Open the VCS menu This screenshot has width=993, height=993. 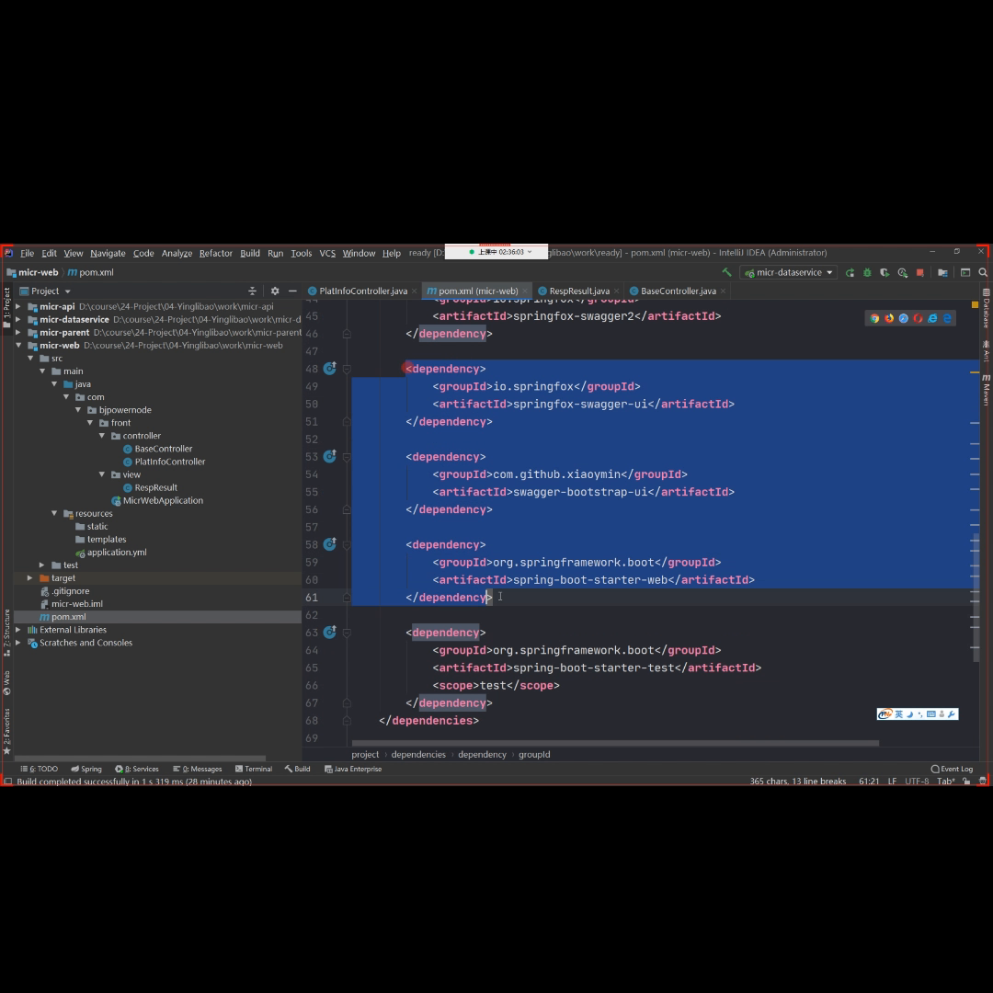327,254
